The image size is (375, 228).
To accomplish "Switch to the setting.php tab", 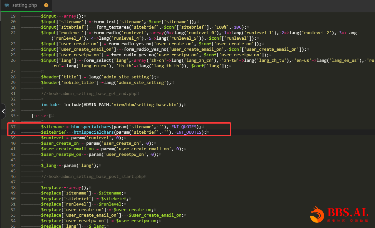I will (25, 5).
